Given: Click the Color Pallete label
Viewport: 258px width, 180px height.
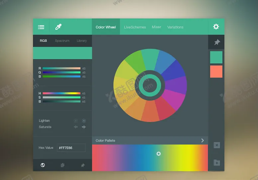Looking at the screenshot, I should click(x=106, y=141).
